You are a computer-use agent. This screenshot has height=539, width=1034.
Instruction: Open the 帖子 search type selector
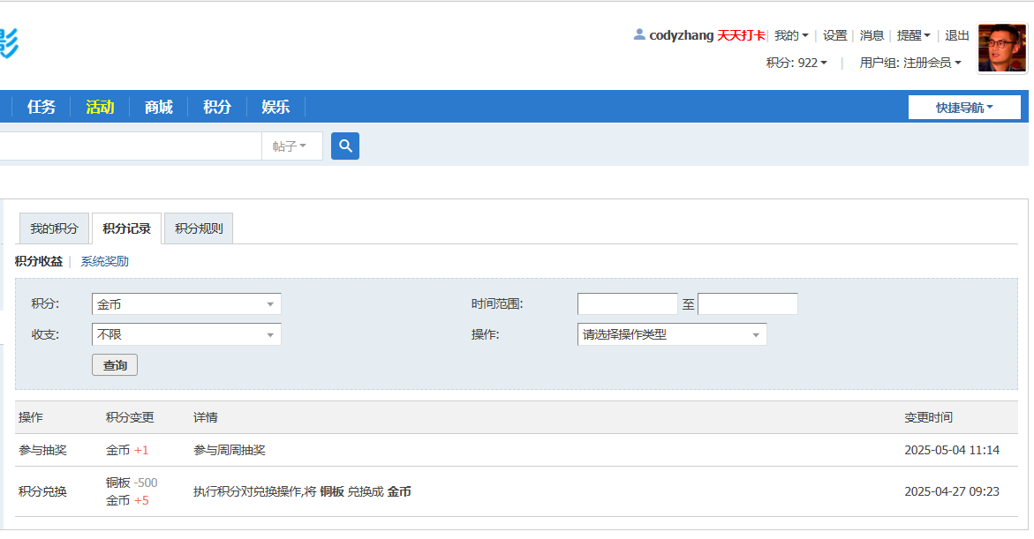click(x=291, y=146)
